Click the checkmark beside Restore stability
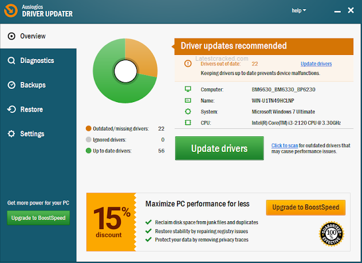The width and height of the screenshot is (362, 263). tap(148, 231)
